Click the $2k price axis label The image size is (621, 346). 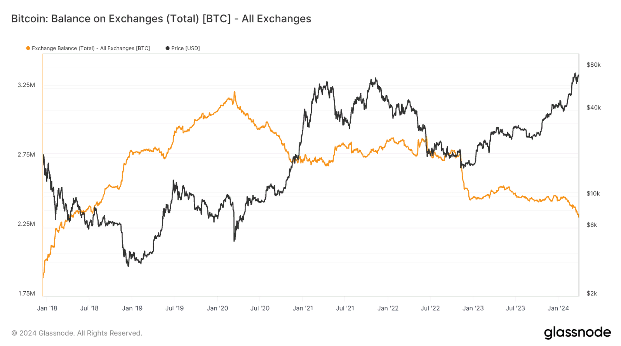point(591,294)
